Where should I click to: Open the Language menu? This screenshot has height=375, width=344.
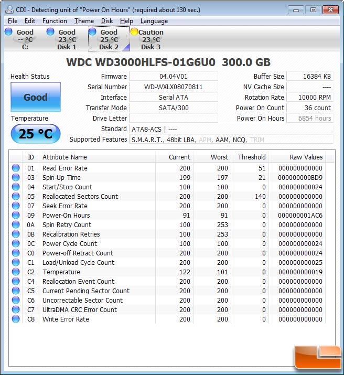[154, 21]
